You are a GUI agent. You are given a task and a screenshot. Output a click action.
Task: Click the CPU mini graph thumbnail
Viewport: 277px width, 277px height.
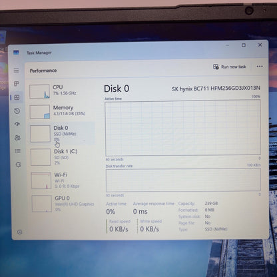pos(39,91)
